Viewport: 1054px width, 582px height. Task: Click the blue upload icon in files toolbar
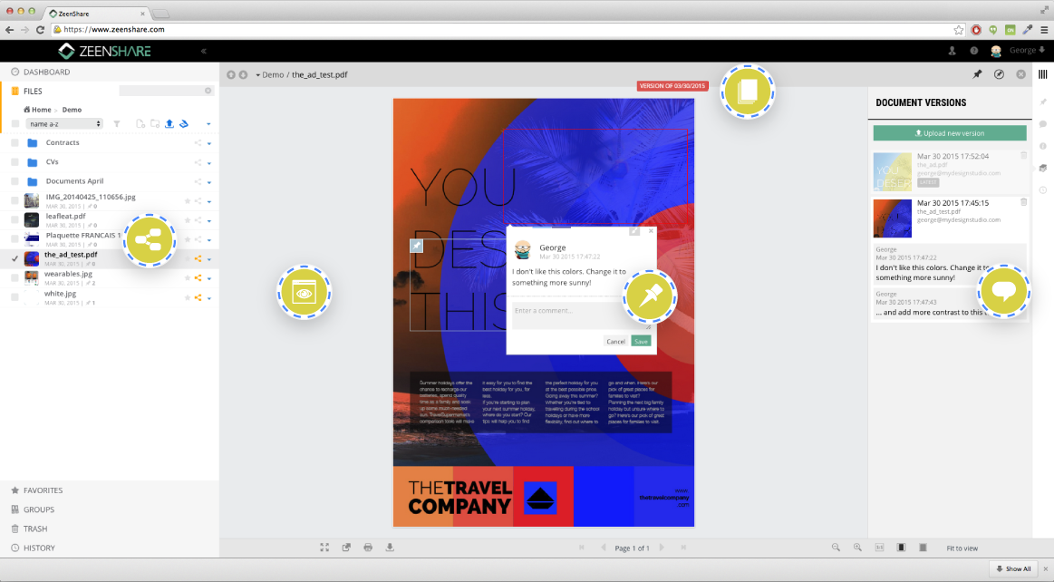(169, 123)
